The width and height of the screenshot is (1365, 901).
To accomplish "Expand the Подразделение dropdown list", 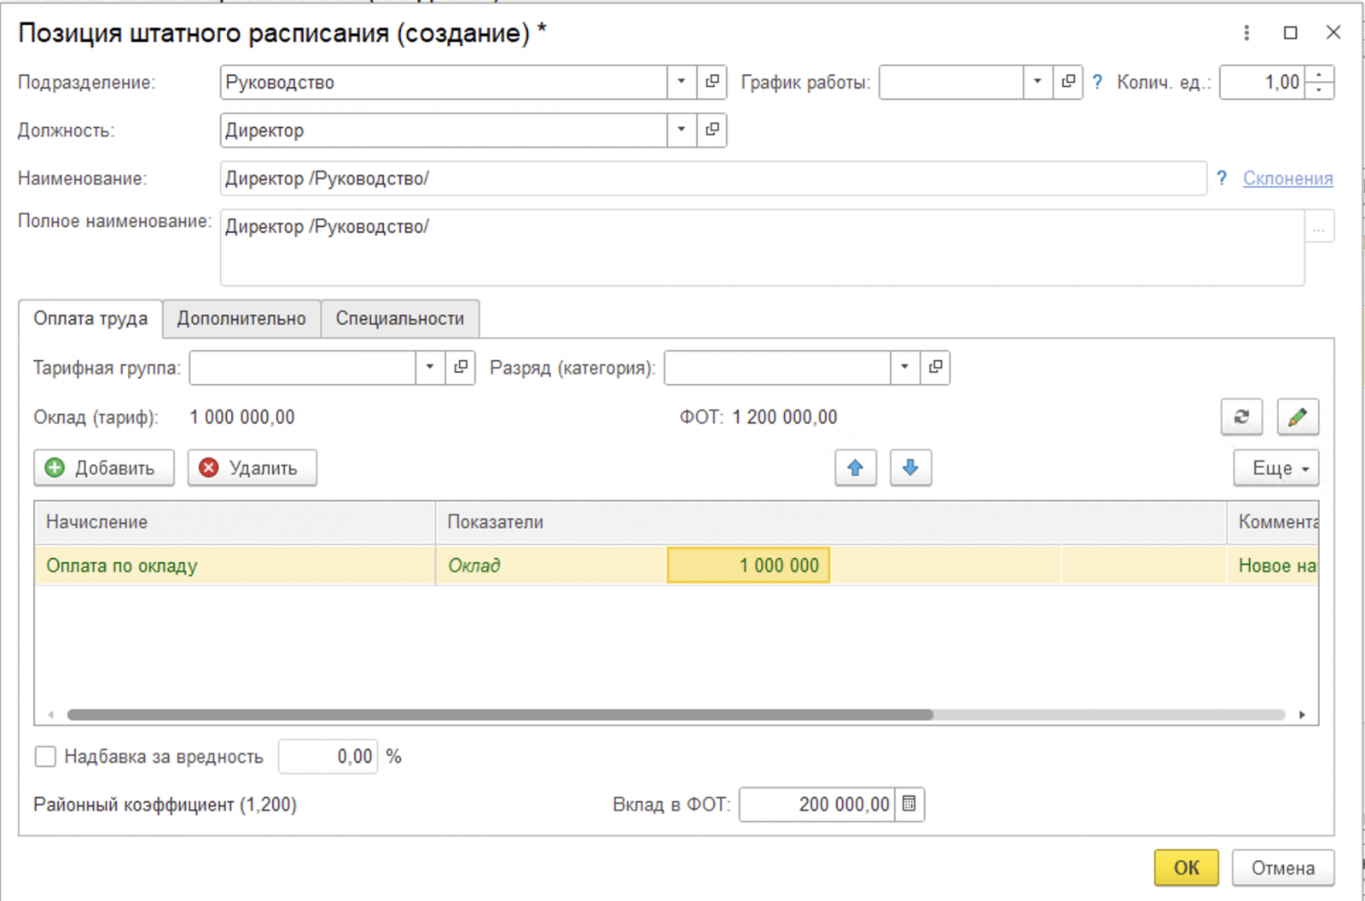I will tap(682, 82).
